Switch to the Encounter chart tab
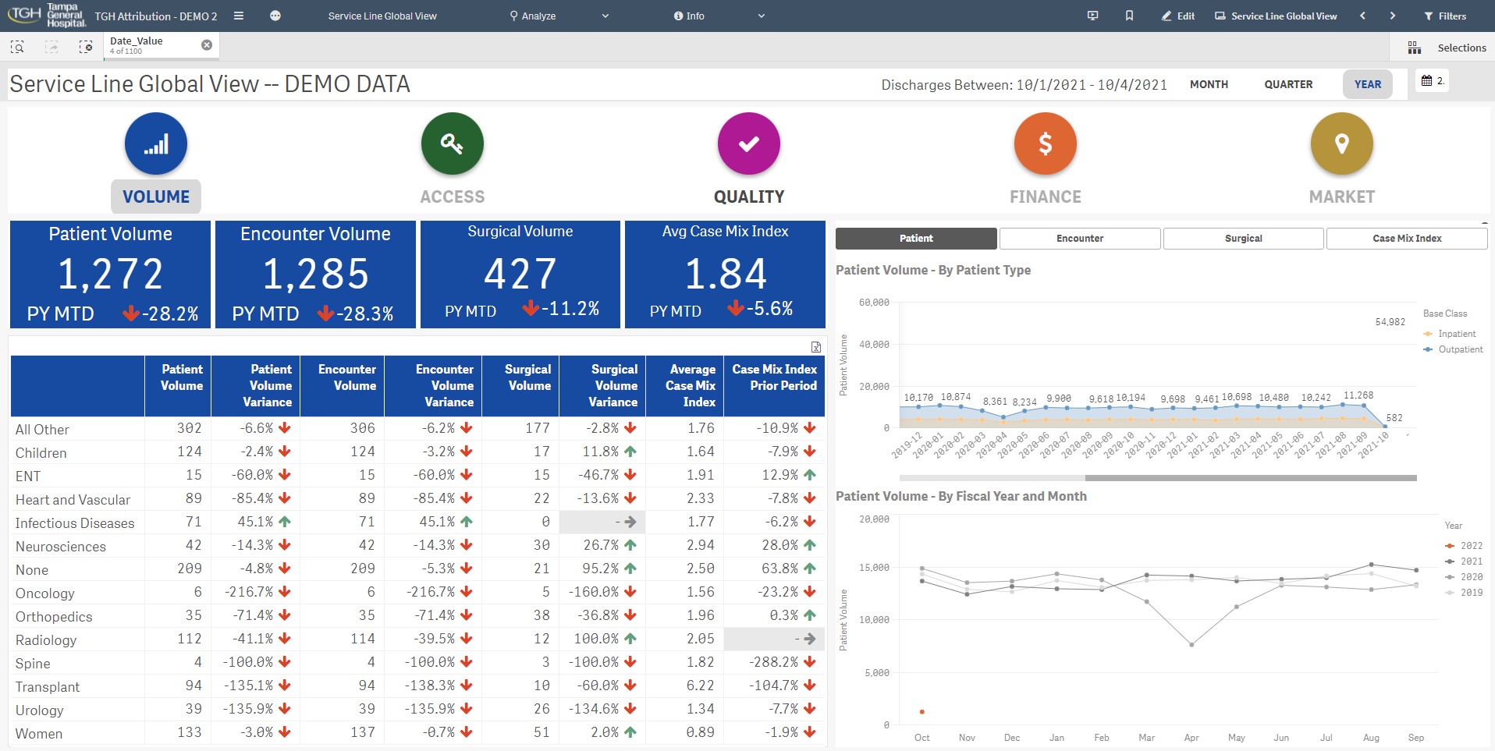 [x=1080, y=238]
